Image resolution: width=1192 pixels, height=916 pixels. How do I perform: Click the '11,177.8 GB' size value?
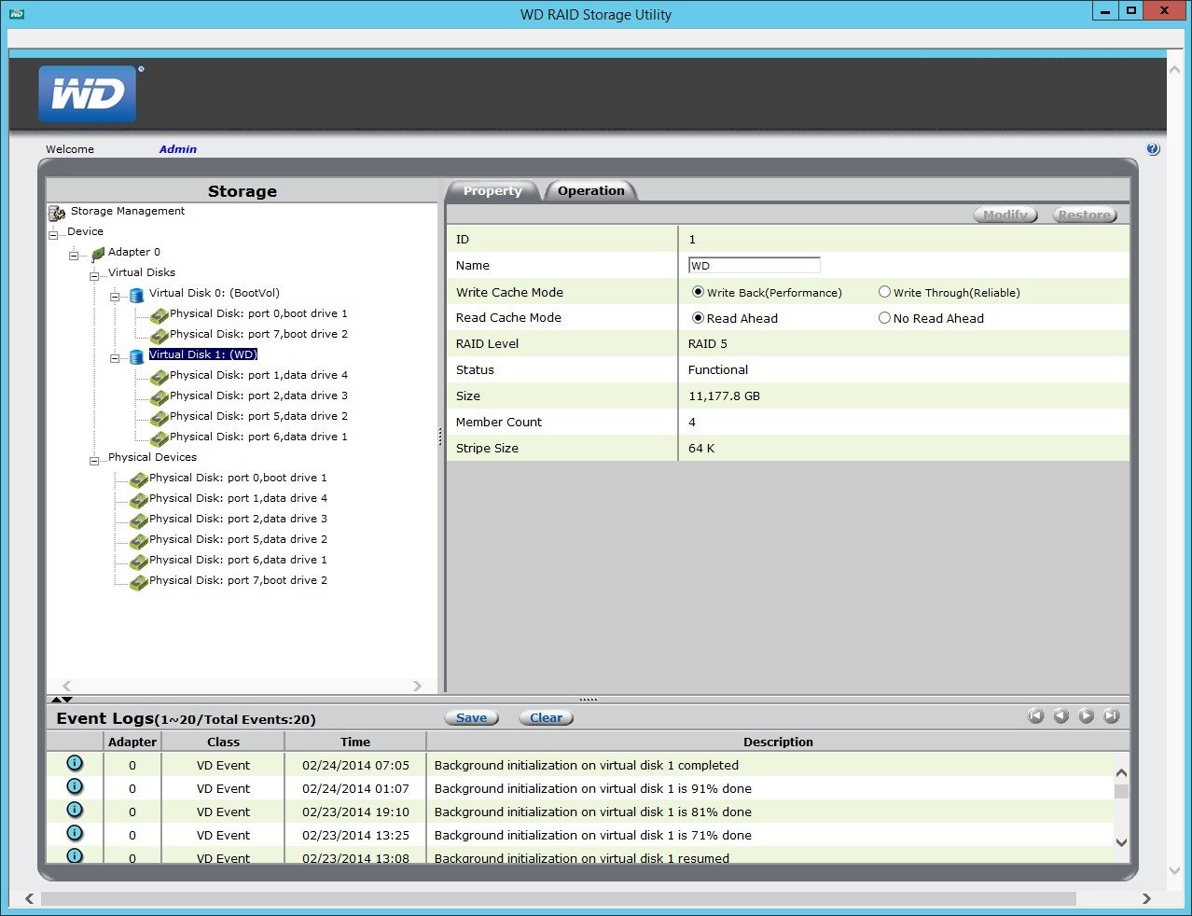coord(724,396)
